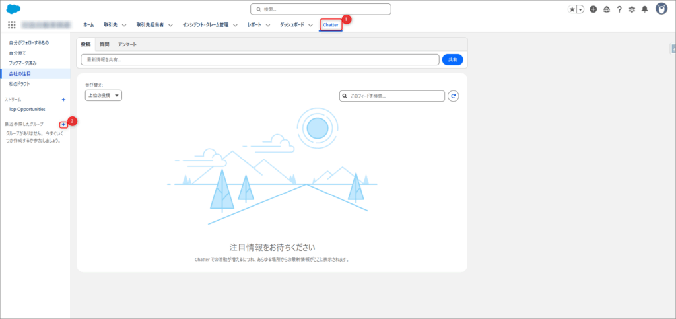The height and width of the screenshot is (319, 676).
Task: Click the Salesforce cloud logo
Action: pyautogui.click(x=14, y=9)
